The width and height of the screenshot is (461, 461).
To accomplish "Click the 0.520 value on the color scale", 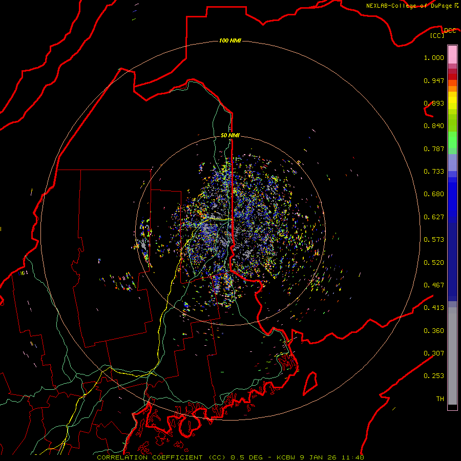I will [x=434, y=263].
